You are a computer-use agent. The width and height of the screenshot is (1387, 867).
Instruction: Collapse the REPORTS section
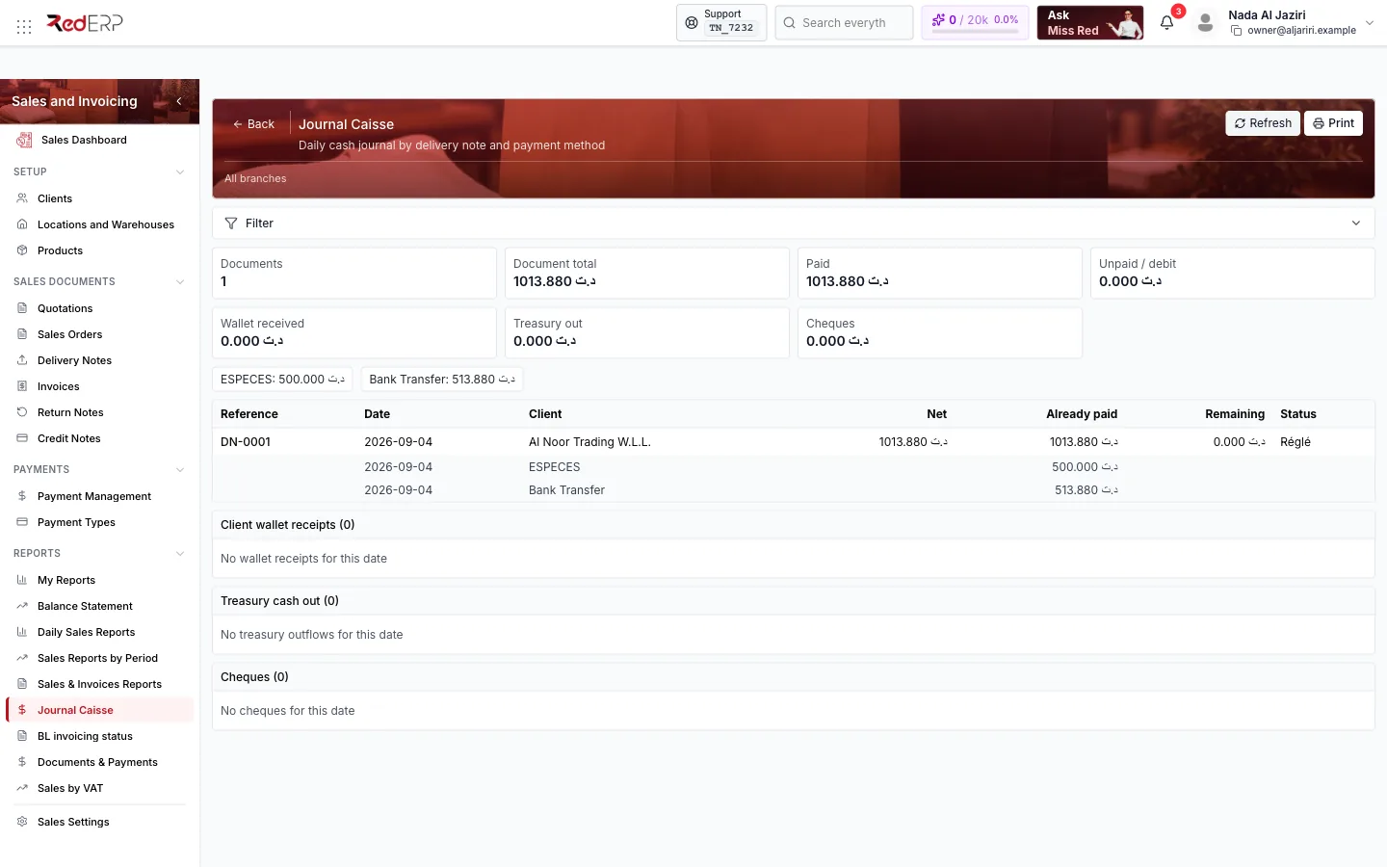[180, 554]
